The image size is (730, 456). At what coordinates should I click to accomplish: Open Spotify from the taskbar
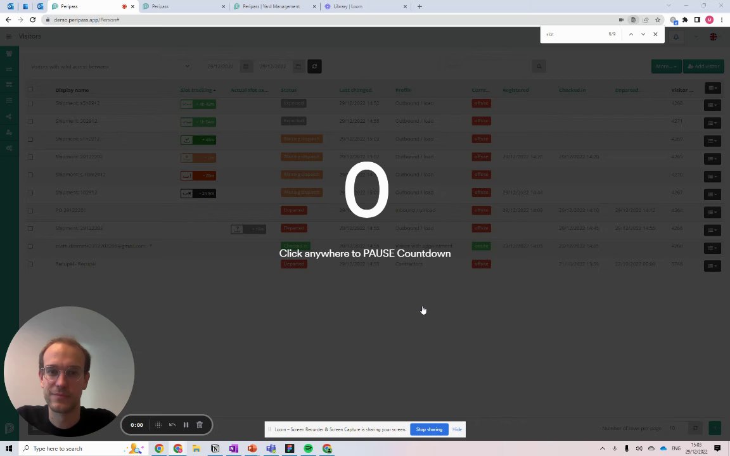308,448
